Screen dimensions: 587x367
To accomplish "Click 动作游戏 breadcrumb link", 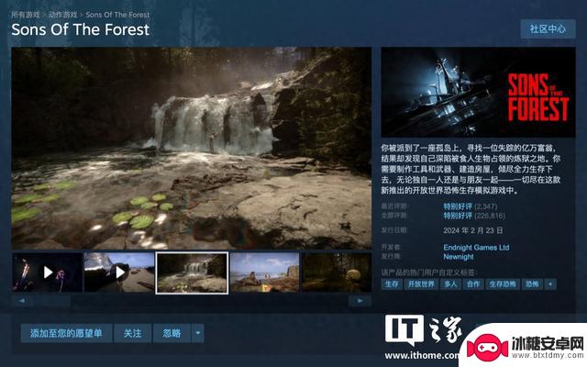I will [63, 15].
